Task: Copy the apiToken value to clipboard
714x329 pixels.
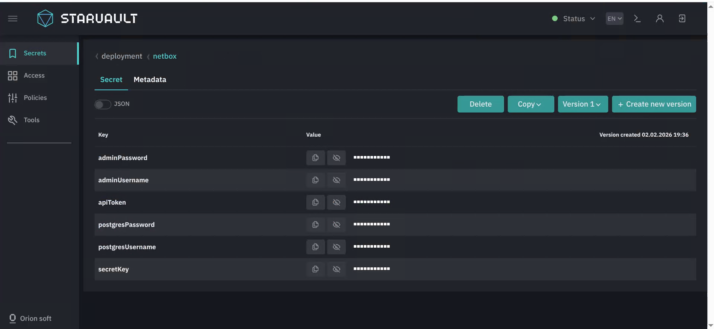Action: [315, 202]
